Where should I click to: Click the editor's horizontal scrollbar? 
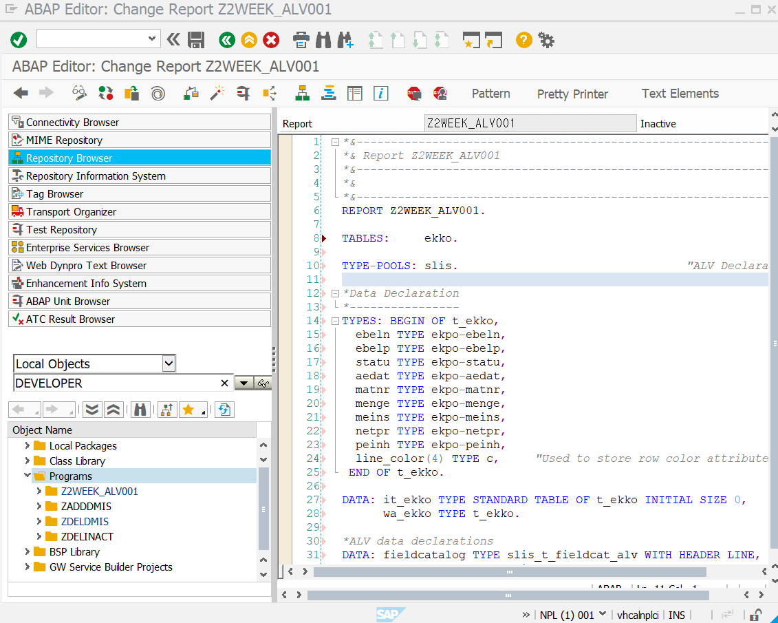pos(509,571)
